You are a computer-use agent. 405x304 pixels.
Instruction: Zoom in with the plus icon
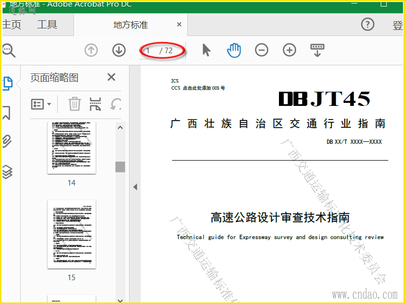point(289,50)
